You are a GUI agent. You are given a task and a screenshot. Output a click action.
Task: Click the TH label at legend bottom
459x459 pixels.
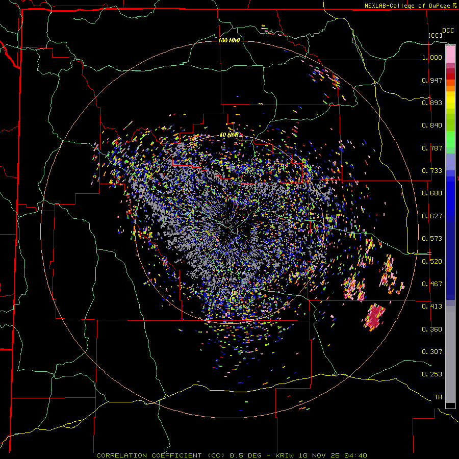(x=438, y=397)
